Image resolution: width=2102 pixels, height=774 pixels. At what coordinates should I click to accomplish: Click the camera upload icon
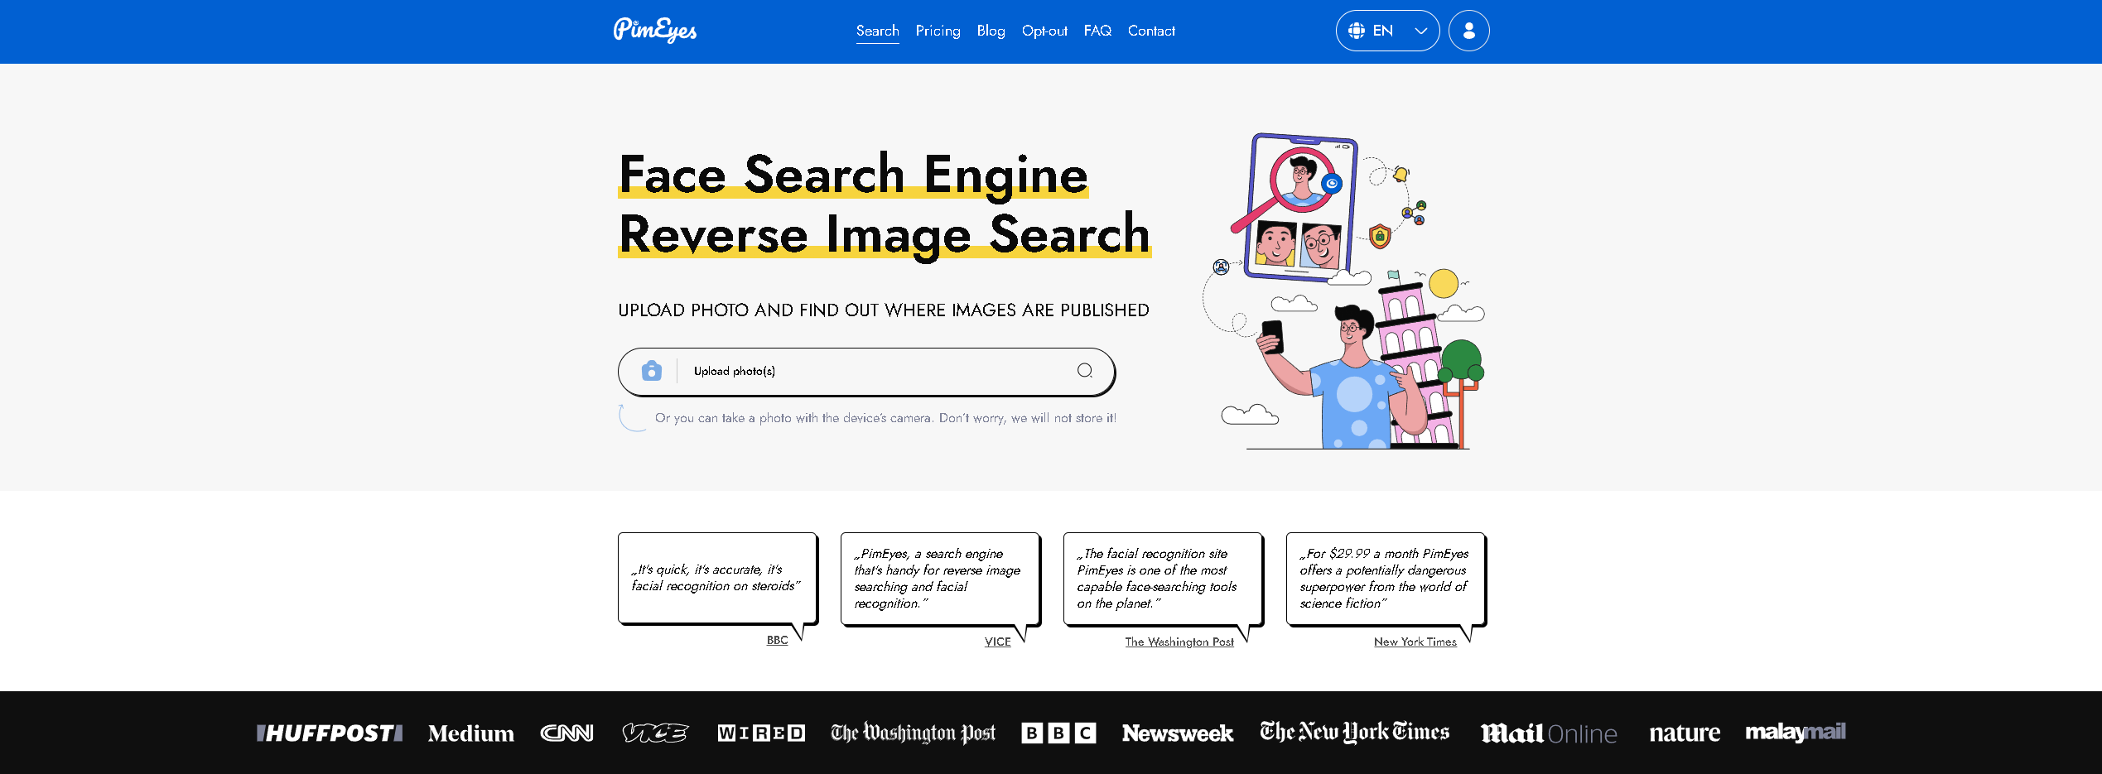pyautogui.click(x=652, y=371)
